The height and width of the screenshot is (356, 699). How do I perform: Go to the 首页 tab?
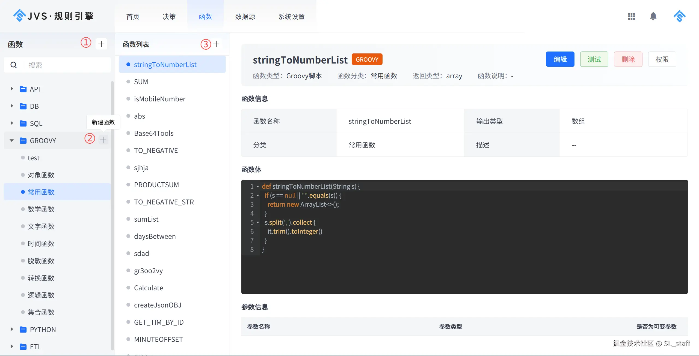coord(133,17)
